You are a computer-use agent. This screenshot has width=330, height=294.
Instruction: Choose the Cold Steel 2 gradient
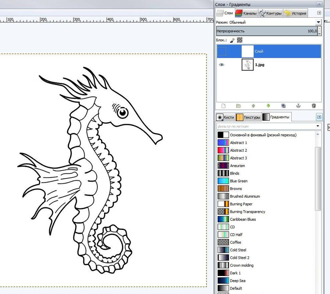[x=266, y=258]
